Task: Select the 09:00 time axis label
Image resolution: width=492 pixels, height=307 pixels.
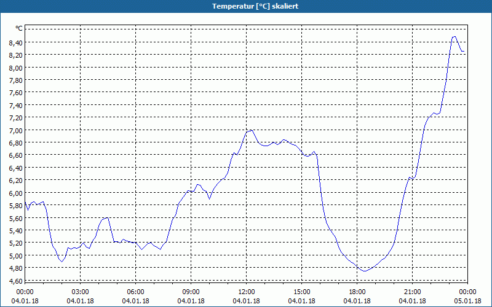Action: [191, 292]
